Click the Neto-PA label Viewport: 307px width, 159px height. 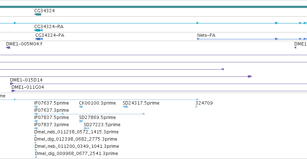click(x=206, y=35)
